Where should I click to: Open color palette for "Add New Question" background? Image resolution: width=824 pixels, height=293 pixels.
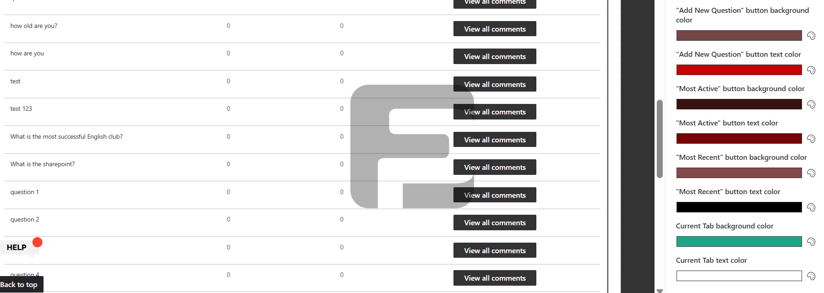(812, 35)
